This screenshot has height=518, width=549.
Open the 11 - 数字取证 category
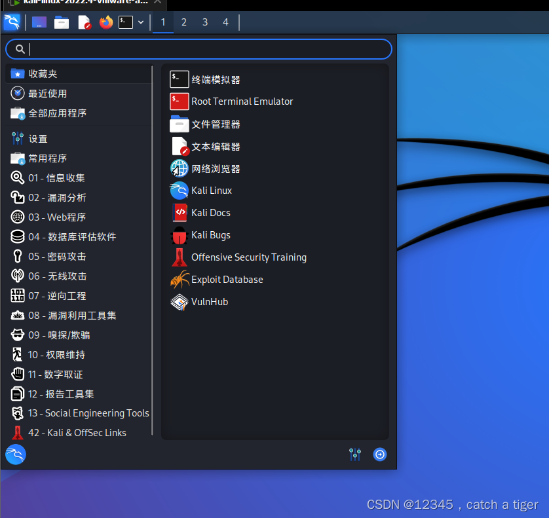pyautogui.click(x=79, y=374)
